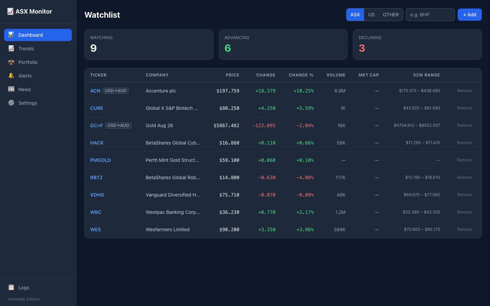
Task: Click the Logs clipboard icon
Action: tap(11, 288)
